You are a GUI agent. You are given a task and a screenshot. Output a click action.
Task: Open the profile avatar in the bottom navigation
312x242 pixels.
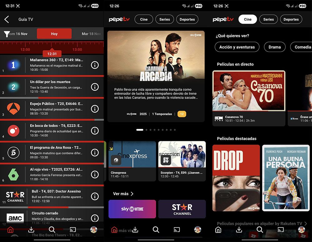pos(93,230)
